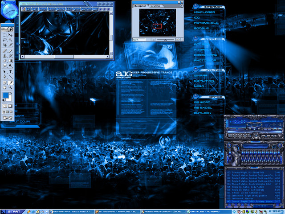This screenshot has width=285, height=214.
Task: Swap foreground and background colors
Action: [11, 93]
